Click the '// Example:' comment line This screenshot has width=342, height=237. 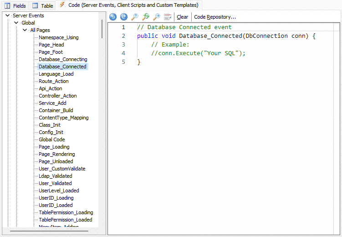pos(170,45)
